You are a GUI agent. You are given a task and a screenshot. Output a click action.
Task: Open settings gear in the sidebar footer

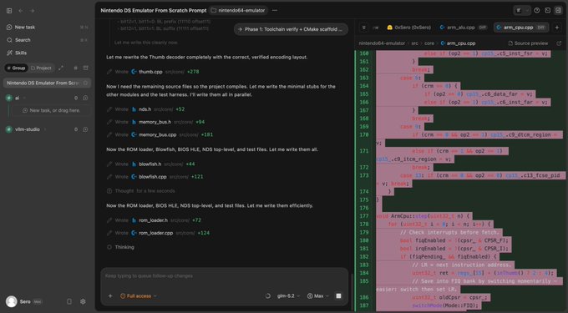(83, 301)
